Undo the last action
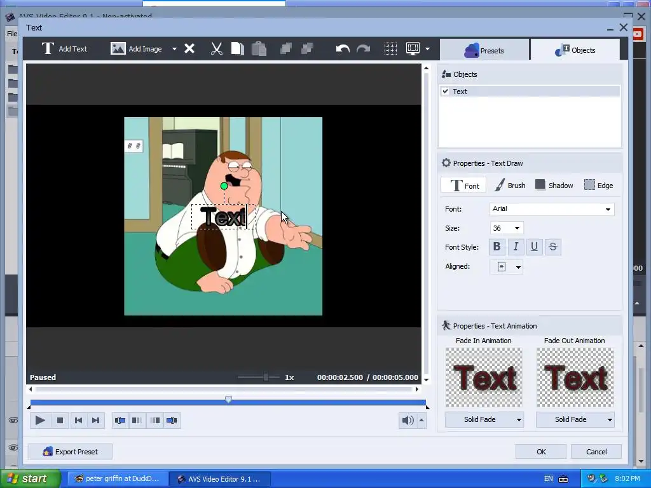The image size is (651, 488). click(x=343, y=49)
